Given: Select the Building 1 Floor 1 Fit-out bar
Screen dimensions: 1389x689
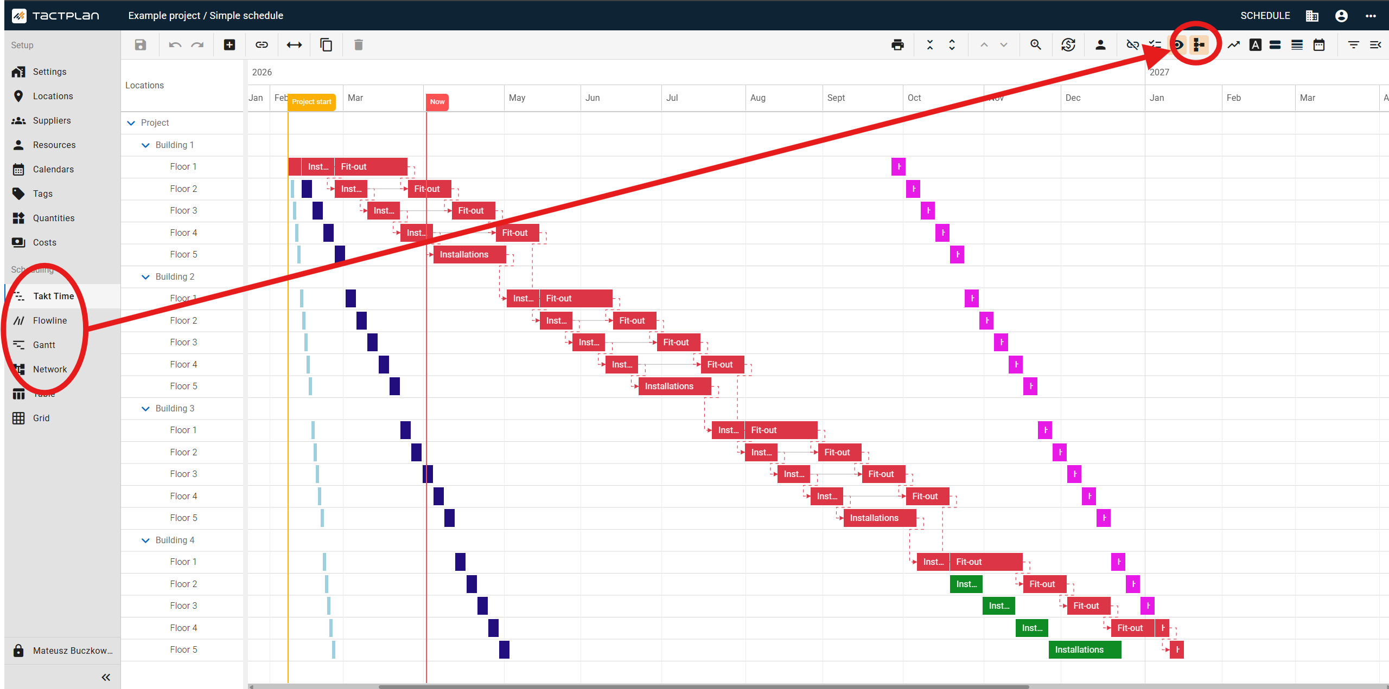Looking at the screenshot, I should pos(371,166).
